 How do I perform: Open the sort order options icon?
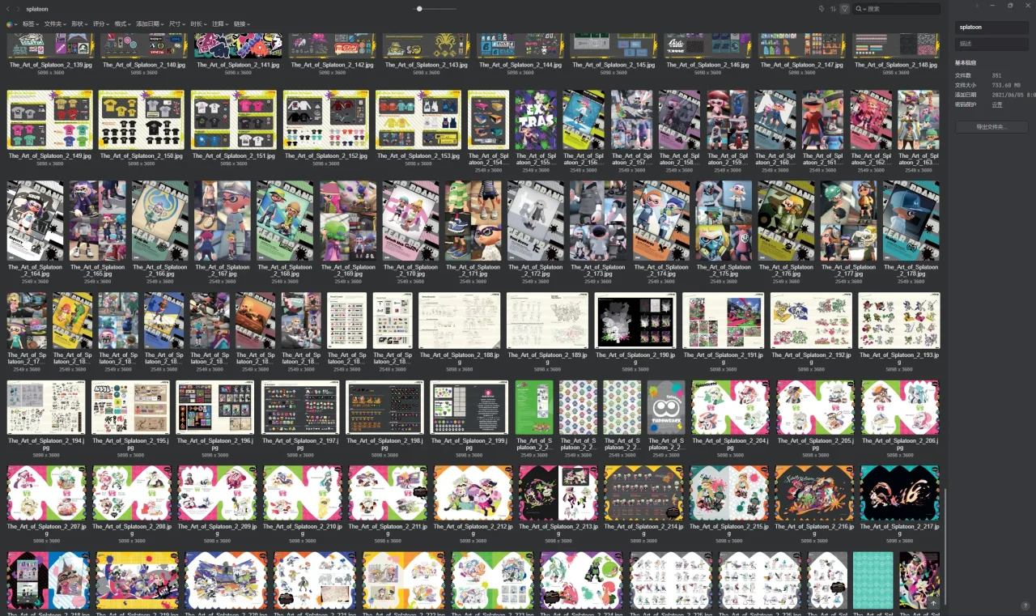(x=833, y=9)
